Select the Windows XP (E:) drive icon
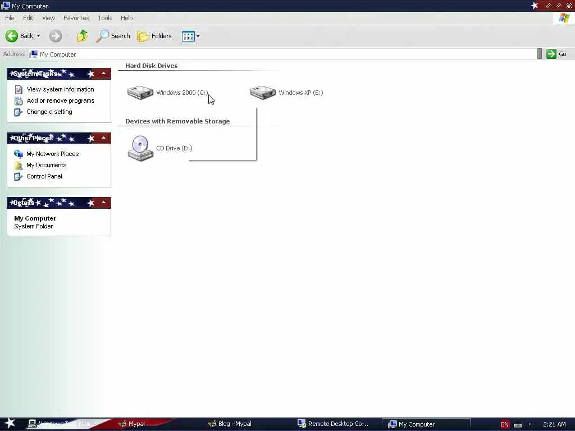The height and width of the screenshot is (431, 575). 263,93
